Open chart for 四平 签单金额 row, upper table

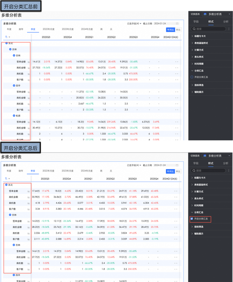[x=29, y=92]
